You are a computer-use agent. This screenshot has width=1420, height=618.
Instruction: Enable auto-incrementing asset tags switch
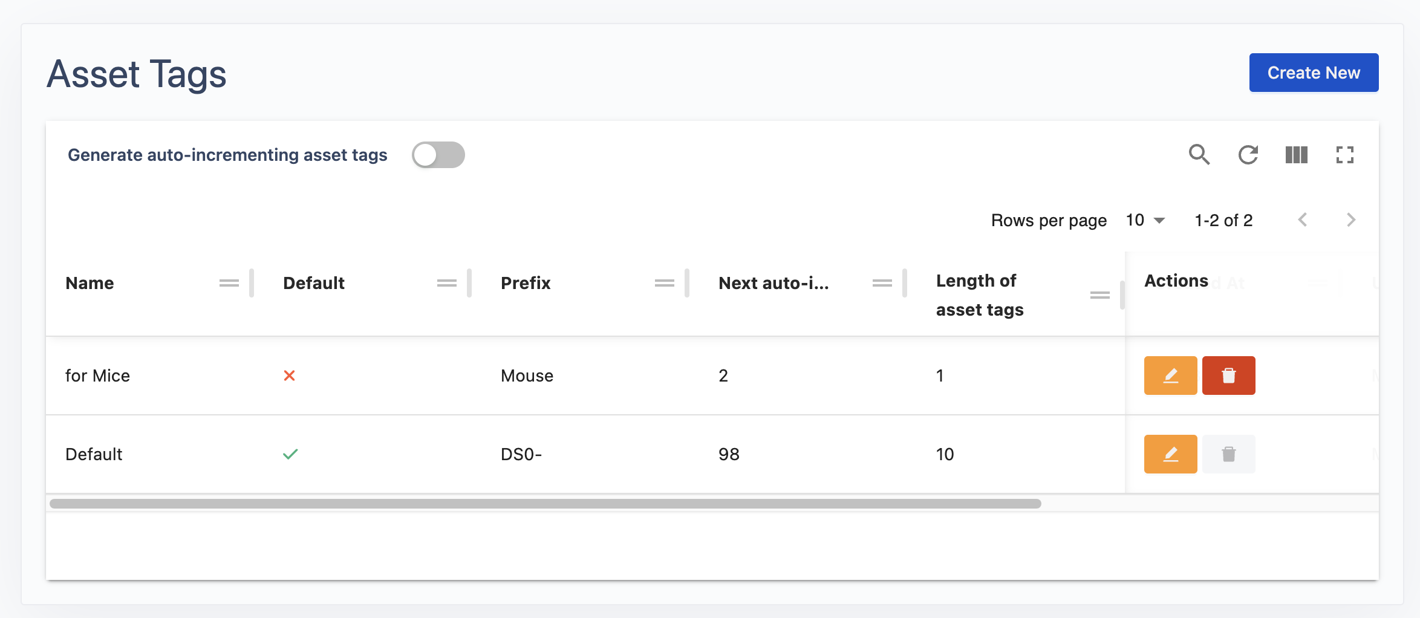[438, 155]
